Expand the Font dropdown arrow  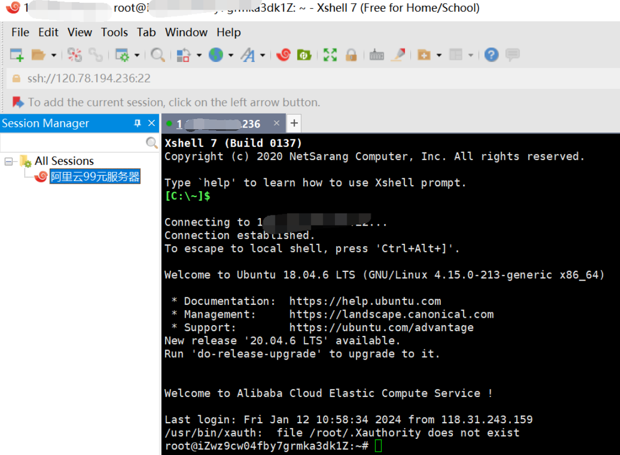tap(262, 55)
